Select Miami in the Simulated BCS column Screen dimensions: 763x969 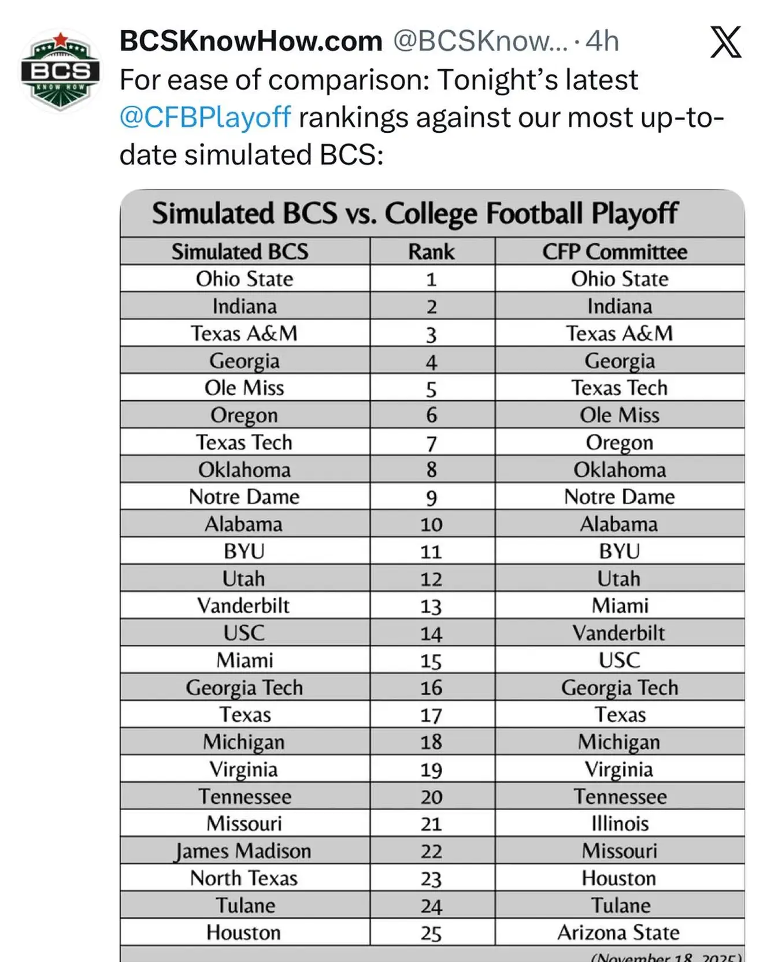pyautogui.click(x=245, y=660)
